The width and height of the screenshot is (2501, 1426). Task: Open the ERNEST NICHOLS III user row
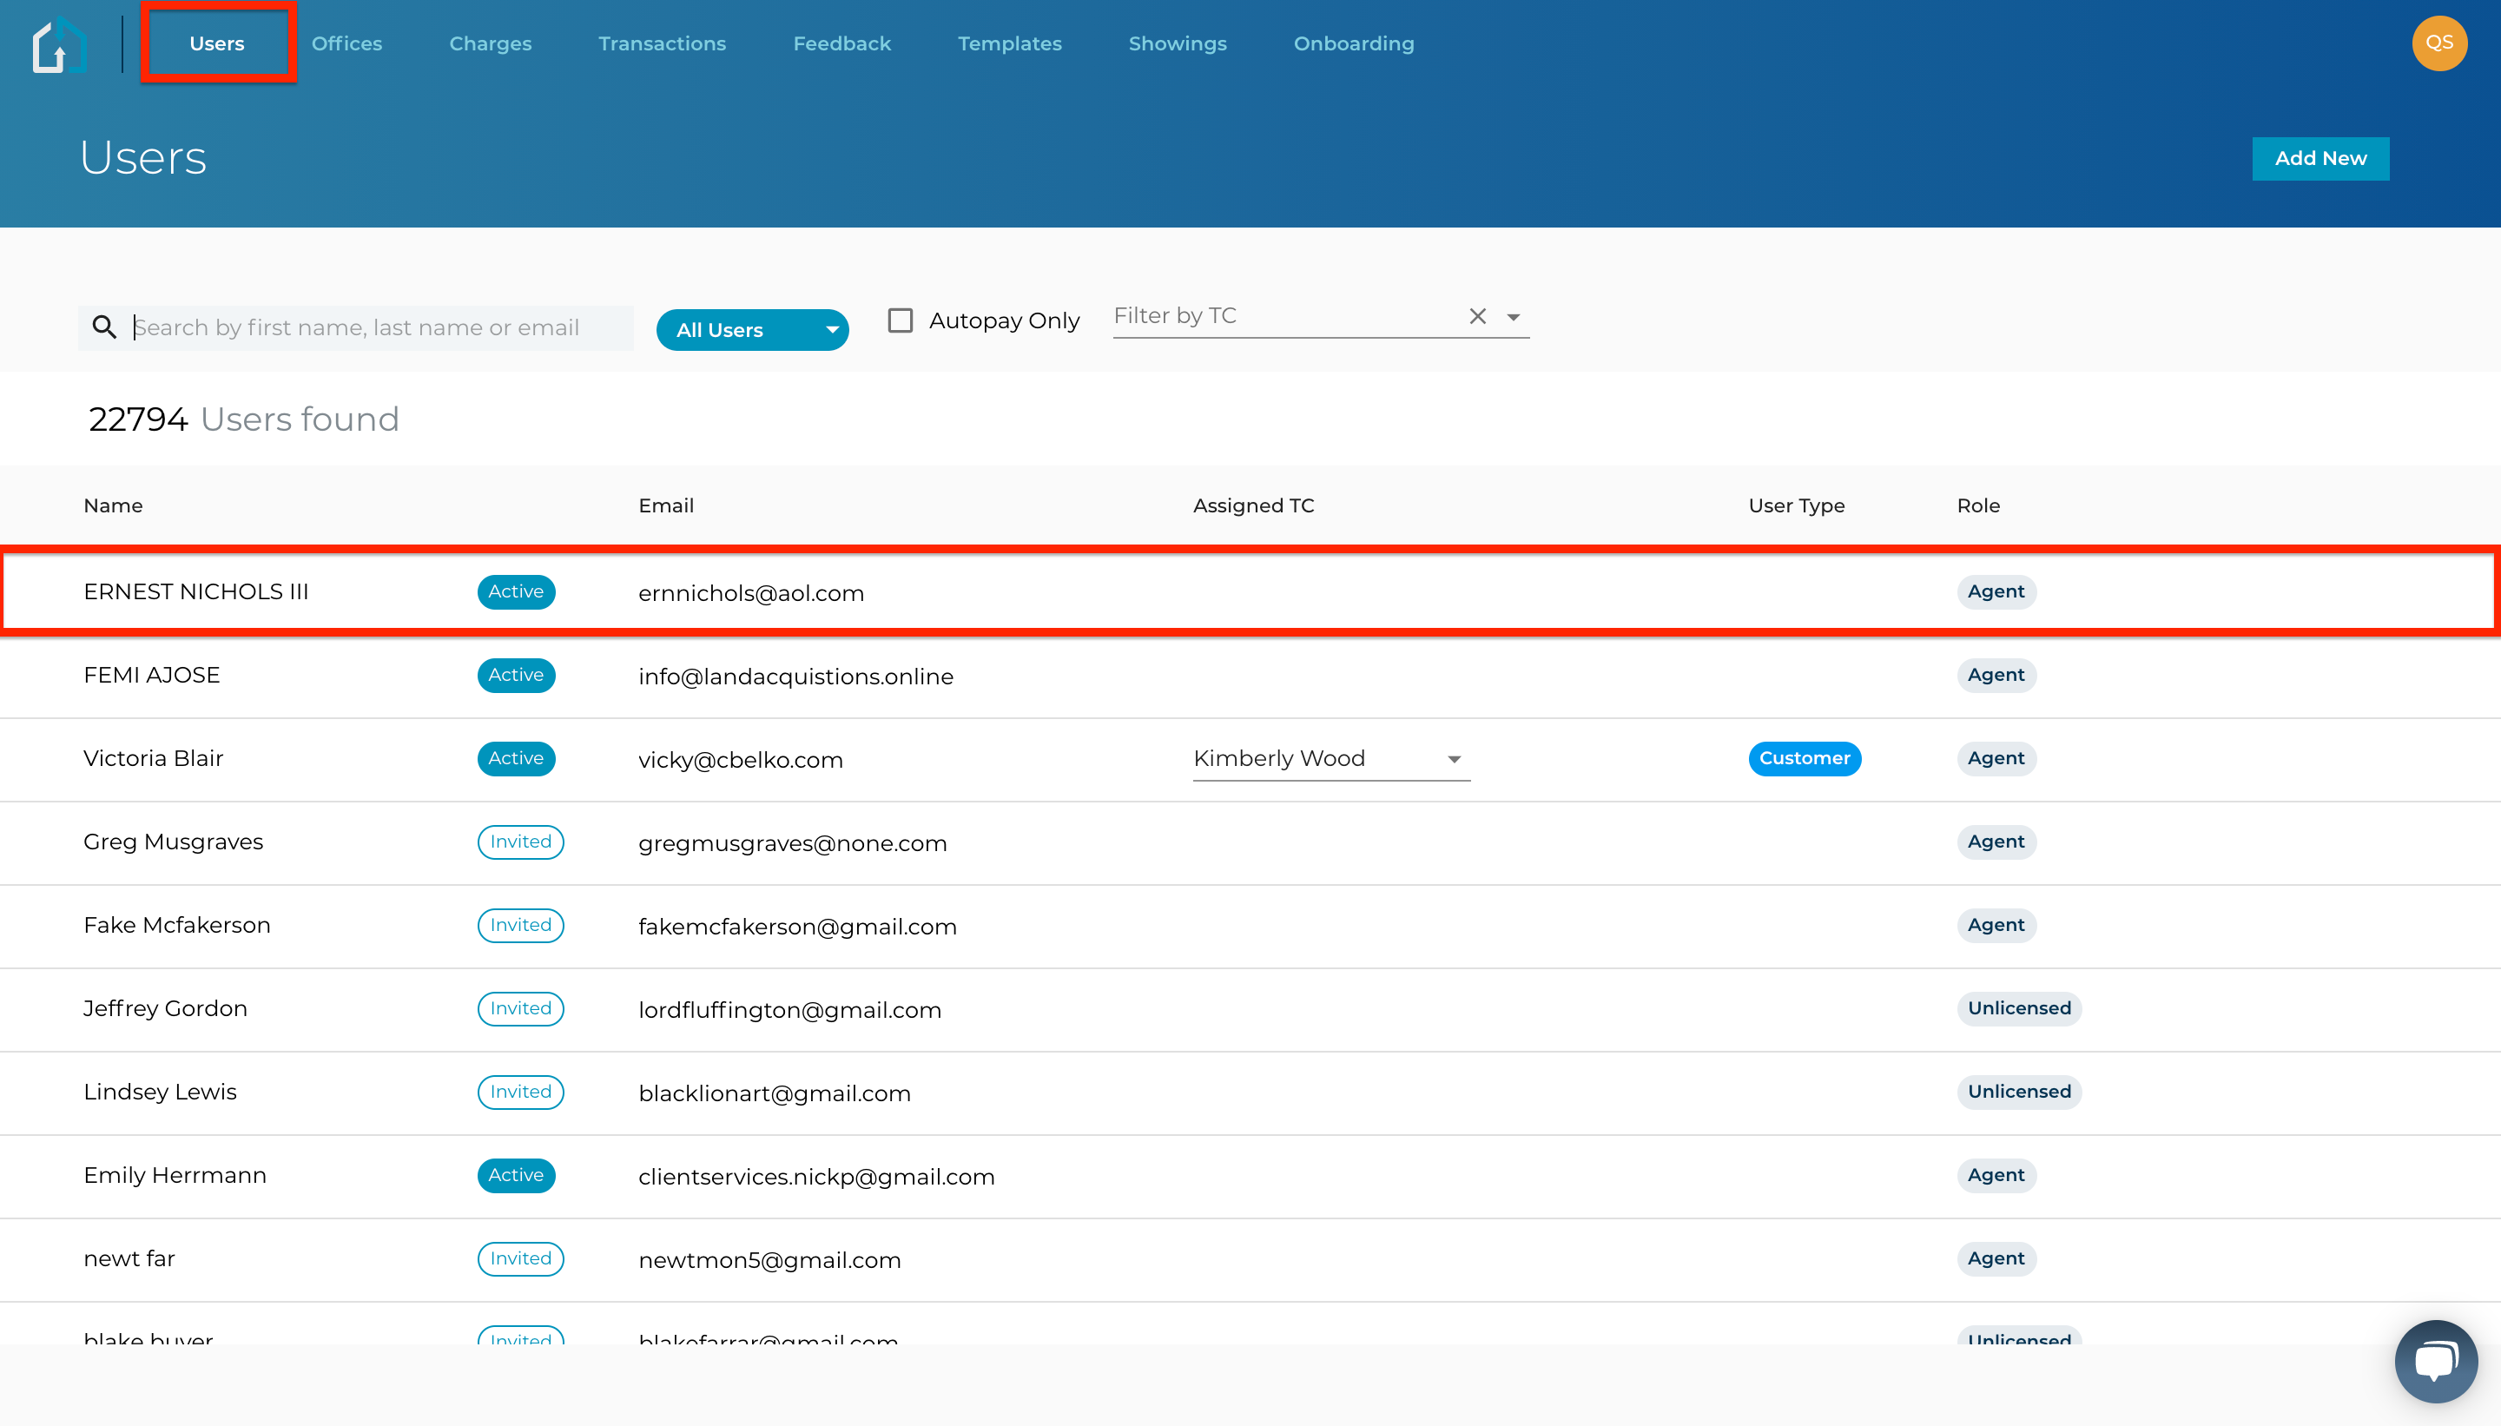pos(196,592)
